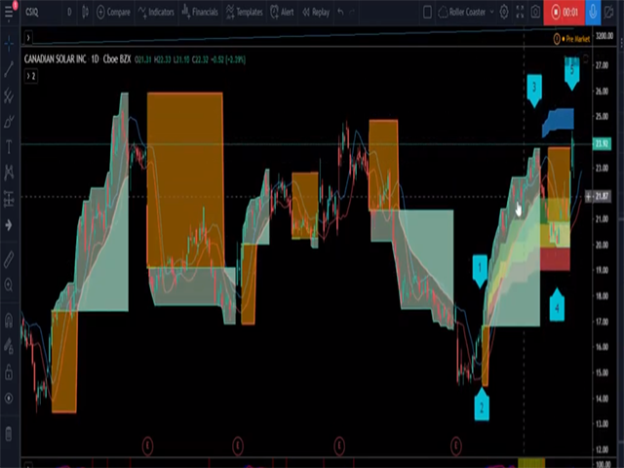Undo the last chart action
Image resolution: width=624 pixels, height=468 pixels.
coord(340,13)
